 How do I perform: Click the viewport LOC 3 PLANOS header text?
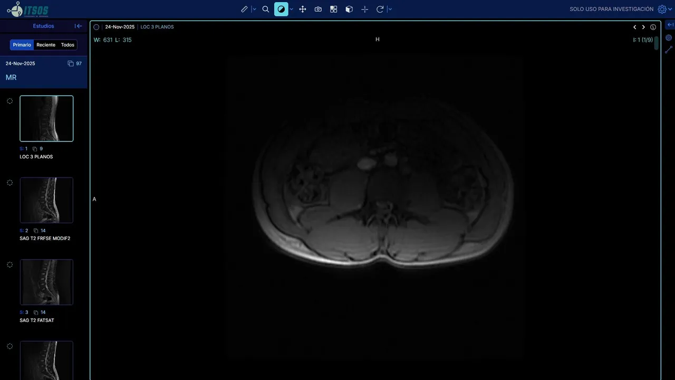(x=157, y=27)
